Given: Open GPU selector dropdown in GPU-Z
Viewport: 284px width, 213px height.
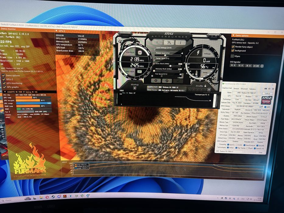Looking at the screenshot, I should pos(230,151).
